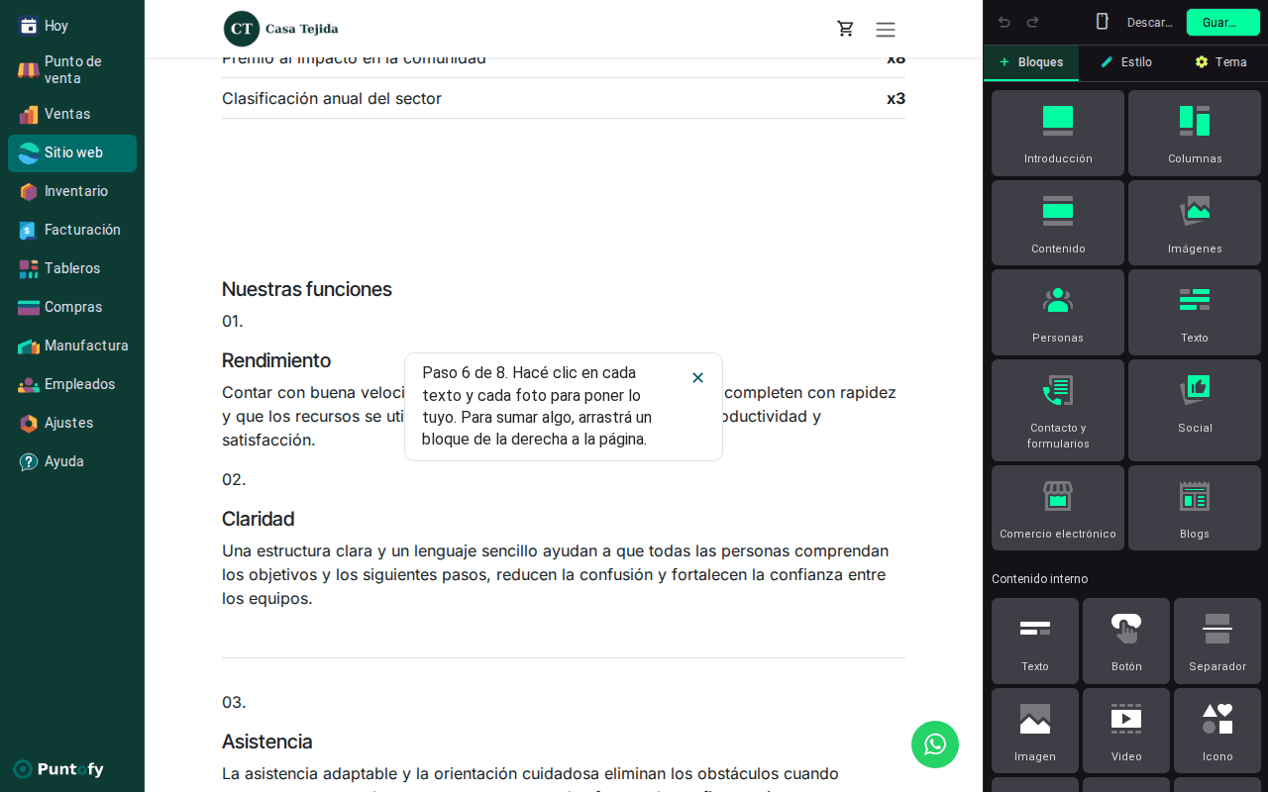Open Punto de venta module
Screen dimensions: 1268x792
click(x=72, y=69)
